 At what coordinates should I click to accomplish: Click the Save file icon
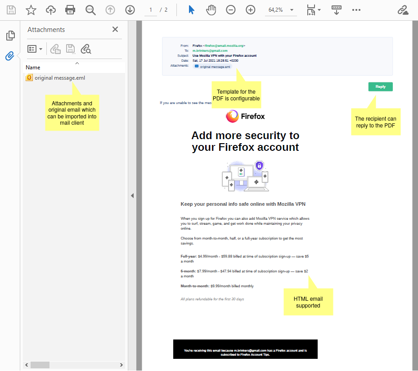(x=11, y=10)
